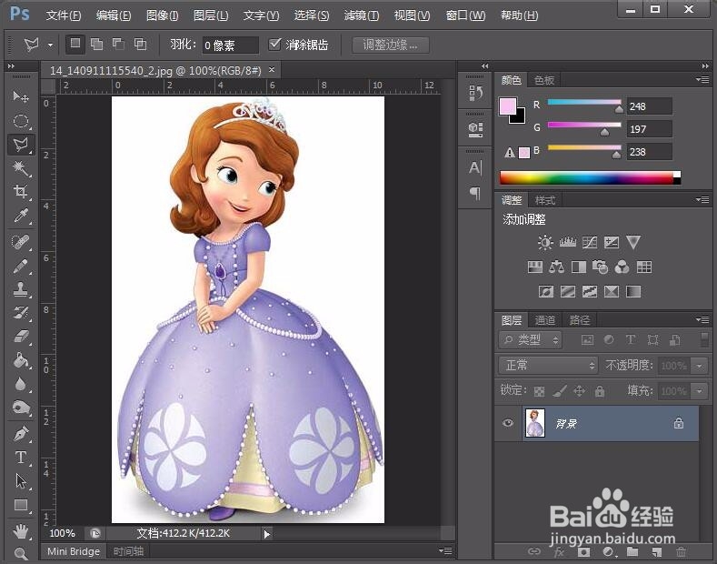The width and height of the screenshot is (717, 564).
Task: Open the 滤镜(T) menu
Action: 362,15
